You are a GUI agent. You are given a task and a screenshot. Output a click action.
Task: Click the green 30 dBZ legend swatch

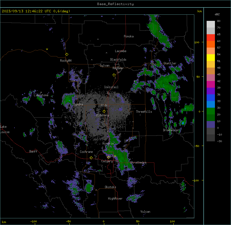pyautogui.click(x=211, y=111)
